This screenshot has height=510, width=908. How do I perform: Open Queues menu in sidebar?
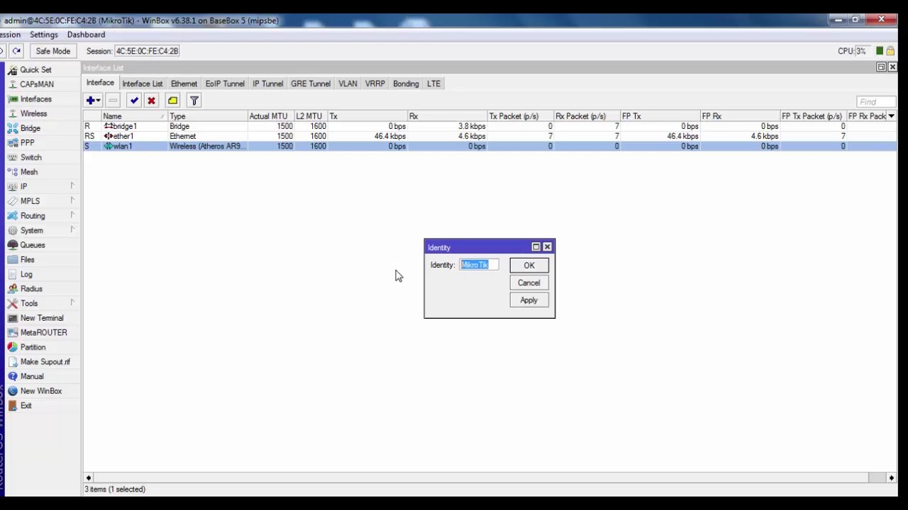click(33, 245)
